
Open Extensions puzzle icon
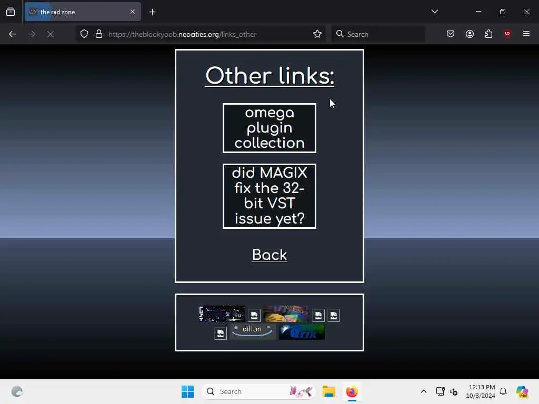tap(488, 34)
